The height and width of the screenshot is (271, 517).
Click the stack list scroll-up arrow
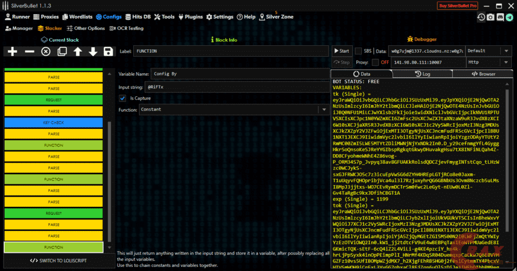click(110, 74)
